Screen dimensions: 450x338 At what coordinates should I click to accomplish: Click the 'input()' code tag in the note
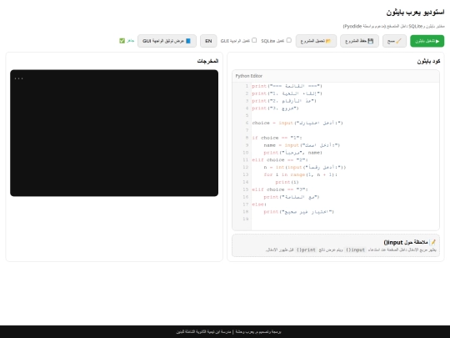tap(356, 250)
